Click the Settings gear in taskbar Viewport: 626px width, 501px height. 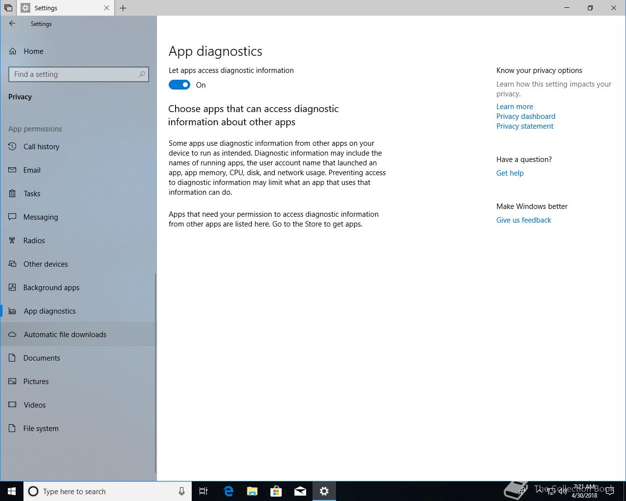[x=324, y=491]
